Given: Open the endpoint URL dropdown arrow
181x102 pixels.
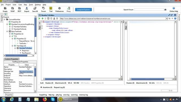Looking at the screenshot, I should pos(167,18).
